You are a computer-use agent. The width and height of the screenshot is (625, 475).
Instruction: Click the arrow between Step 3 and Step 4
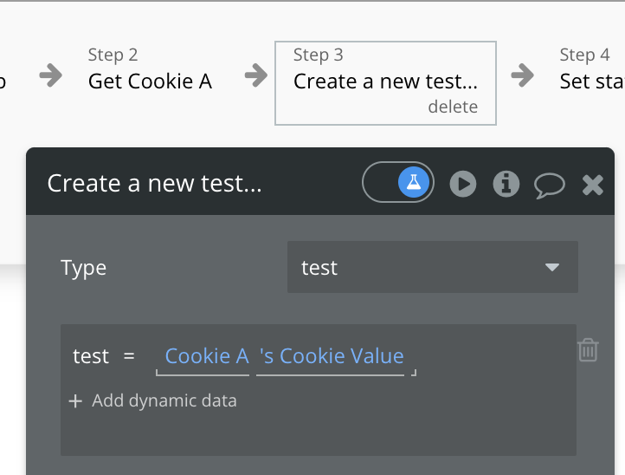(523, 75)
